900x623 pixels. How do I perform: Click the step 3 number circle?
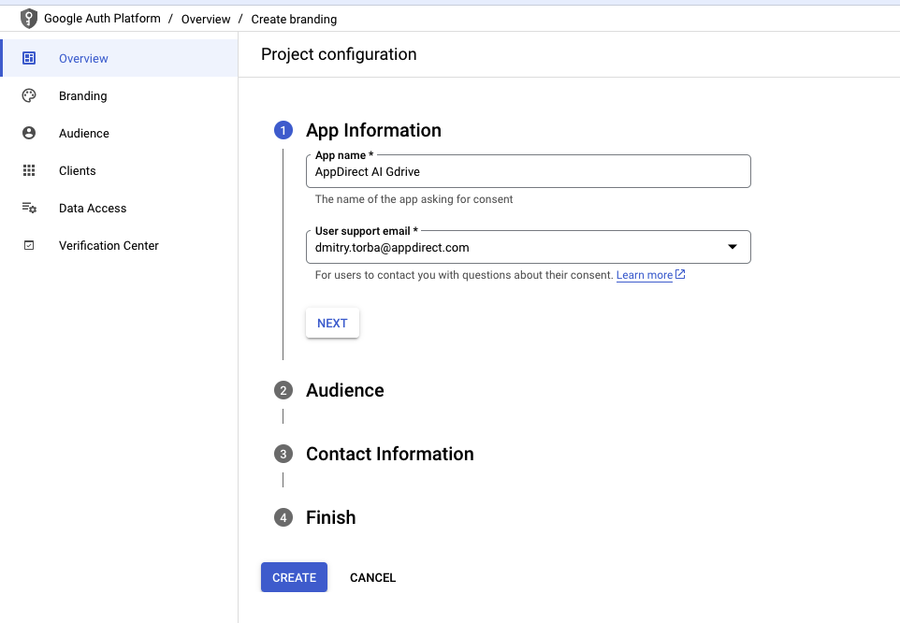(x=283, y=454)
